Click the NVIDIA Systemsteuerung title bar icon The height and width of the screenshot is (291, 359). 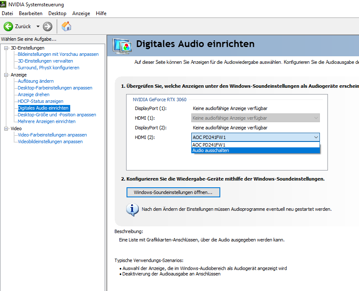tap(3, 4)
